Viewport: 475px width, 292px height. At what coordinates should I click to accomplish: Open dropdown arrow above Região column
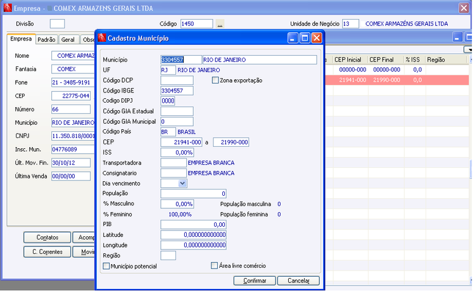tap(469, 49)
